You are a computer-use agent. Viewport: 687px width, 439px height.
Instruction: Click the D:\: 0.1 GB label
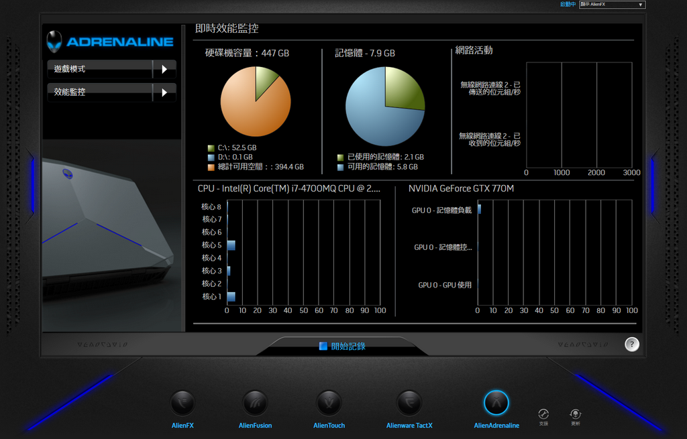235,157
